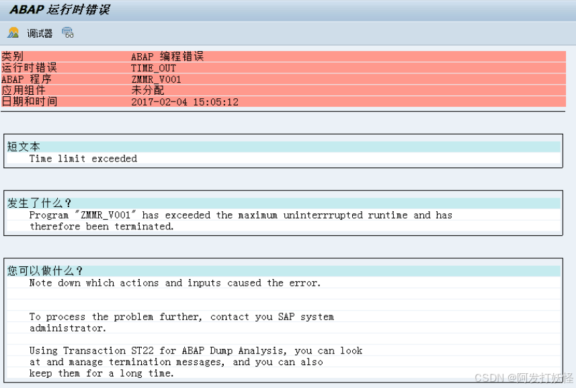Click the 'therefore been terminated.' line
This screenshot has width=576, height=388.
[x=101, y=227]
